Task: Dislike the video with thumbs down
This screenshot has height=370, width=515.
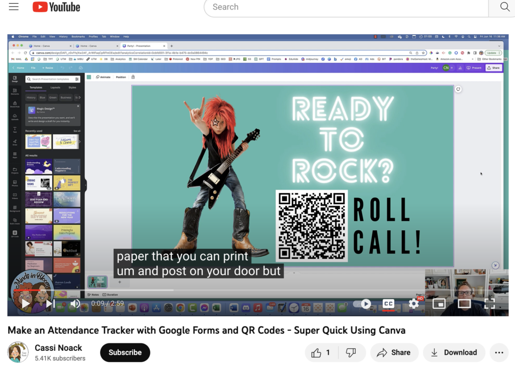Action: click(x=351, y=352)
